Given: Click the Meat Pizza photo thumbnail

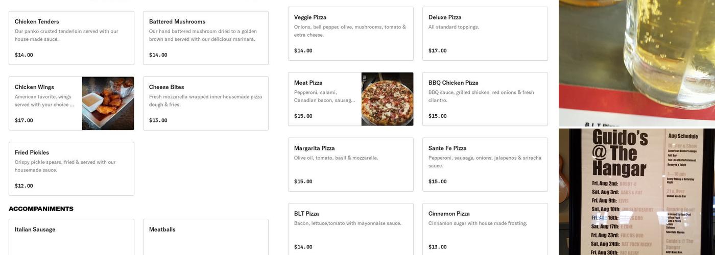Looking at the screenshot, I should [x=387, y=99].
